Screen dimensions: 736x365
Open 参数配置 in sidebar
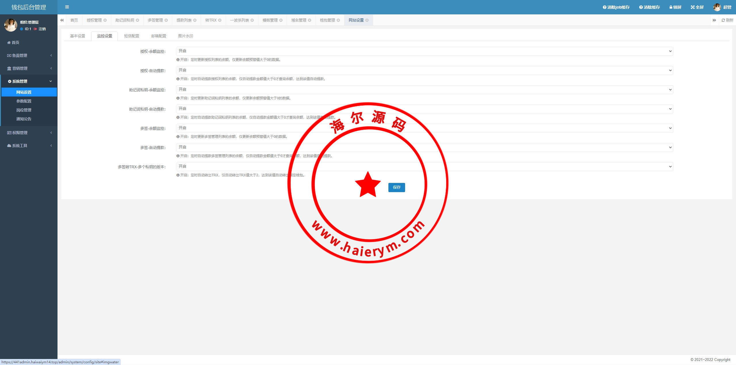[x=24, y=101]
